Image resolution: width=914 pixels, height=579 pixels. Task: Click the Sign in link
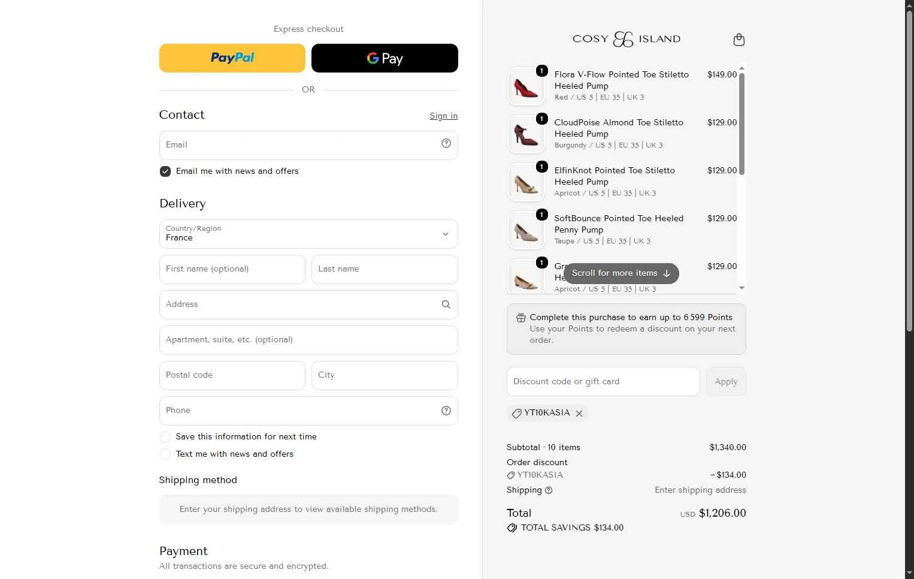443,116
